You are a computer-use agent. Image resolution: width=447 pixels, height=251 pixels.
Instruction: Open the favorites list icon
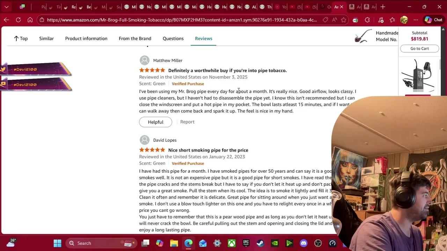coord(392,20)
